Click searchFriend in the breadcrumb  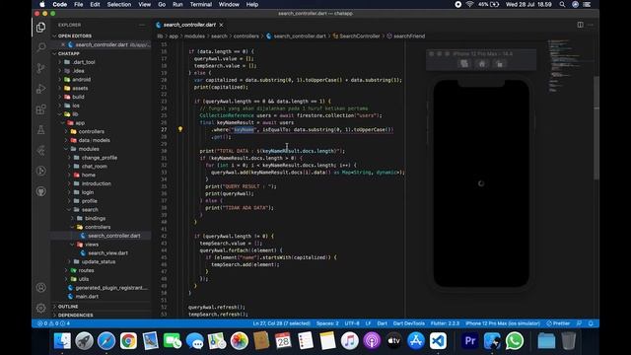tap(409, 36)
